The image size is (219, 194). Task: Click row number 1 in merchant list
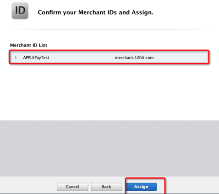pos(16,58)
